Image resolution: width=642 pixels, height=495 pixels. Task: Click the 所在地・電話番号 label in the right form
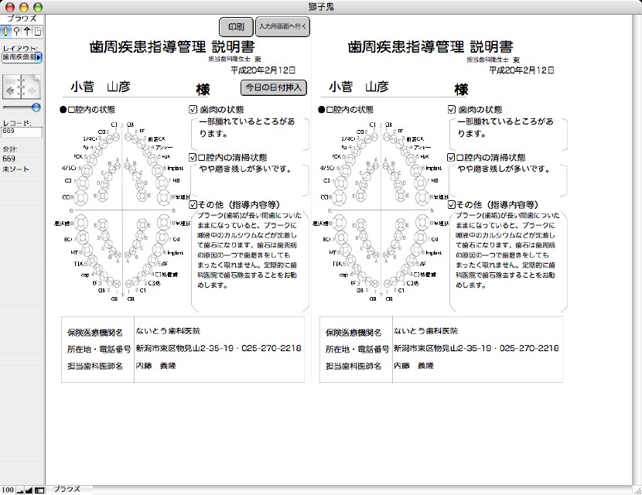pyautogui.click(x=357, y=350)
